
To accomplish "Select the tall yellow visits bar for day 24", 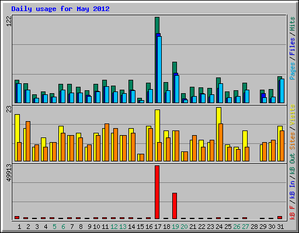I will click(x=218, y=115).
